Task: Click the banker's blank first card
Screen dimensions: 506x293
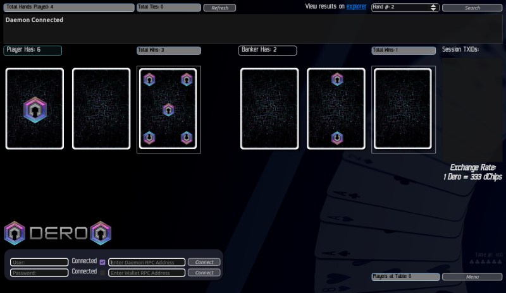Action: (x=269, y=109)
